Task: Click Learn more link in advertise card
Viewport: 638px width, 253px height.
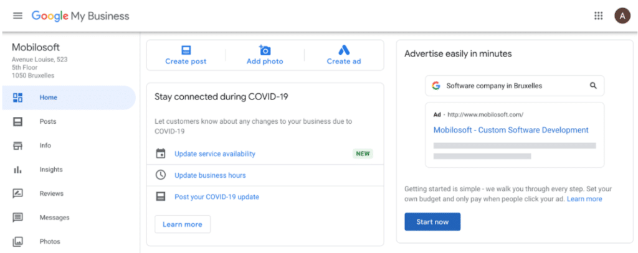Action: (584, 199)
